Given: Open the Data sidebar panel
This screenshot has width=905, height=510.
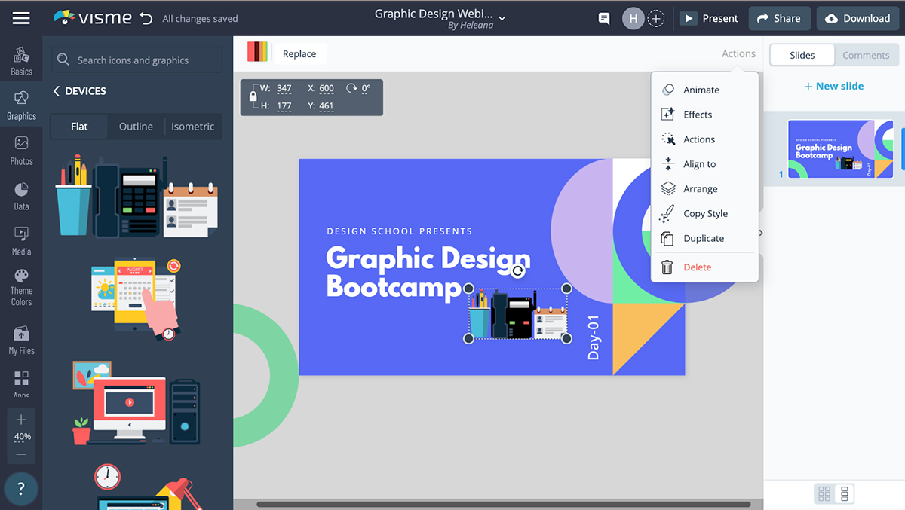Looking at the screenshot, I should pos(21,195).
